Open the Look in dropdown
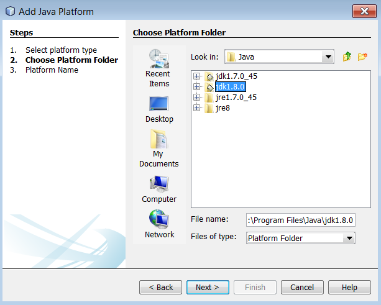The height and width of the screenshot is (305, 381). [328, 57]
